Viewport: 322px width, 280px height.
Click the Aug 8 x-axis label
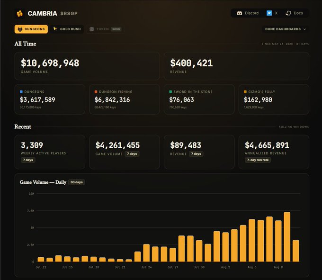pos(278,267)
